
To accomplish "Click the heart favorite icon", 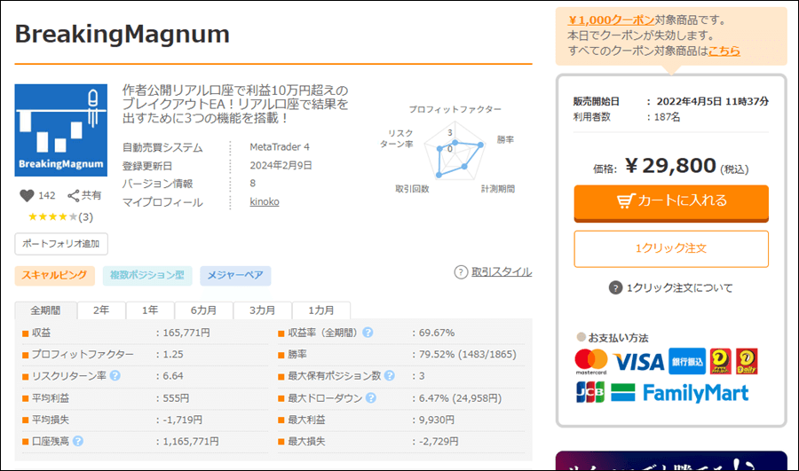I will coord(24,195).
